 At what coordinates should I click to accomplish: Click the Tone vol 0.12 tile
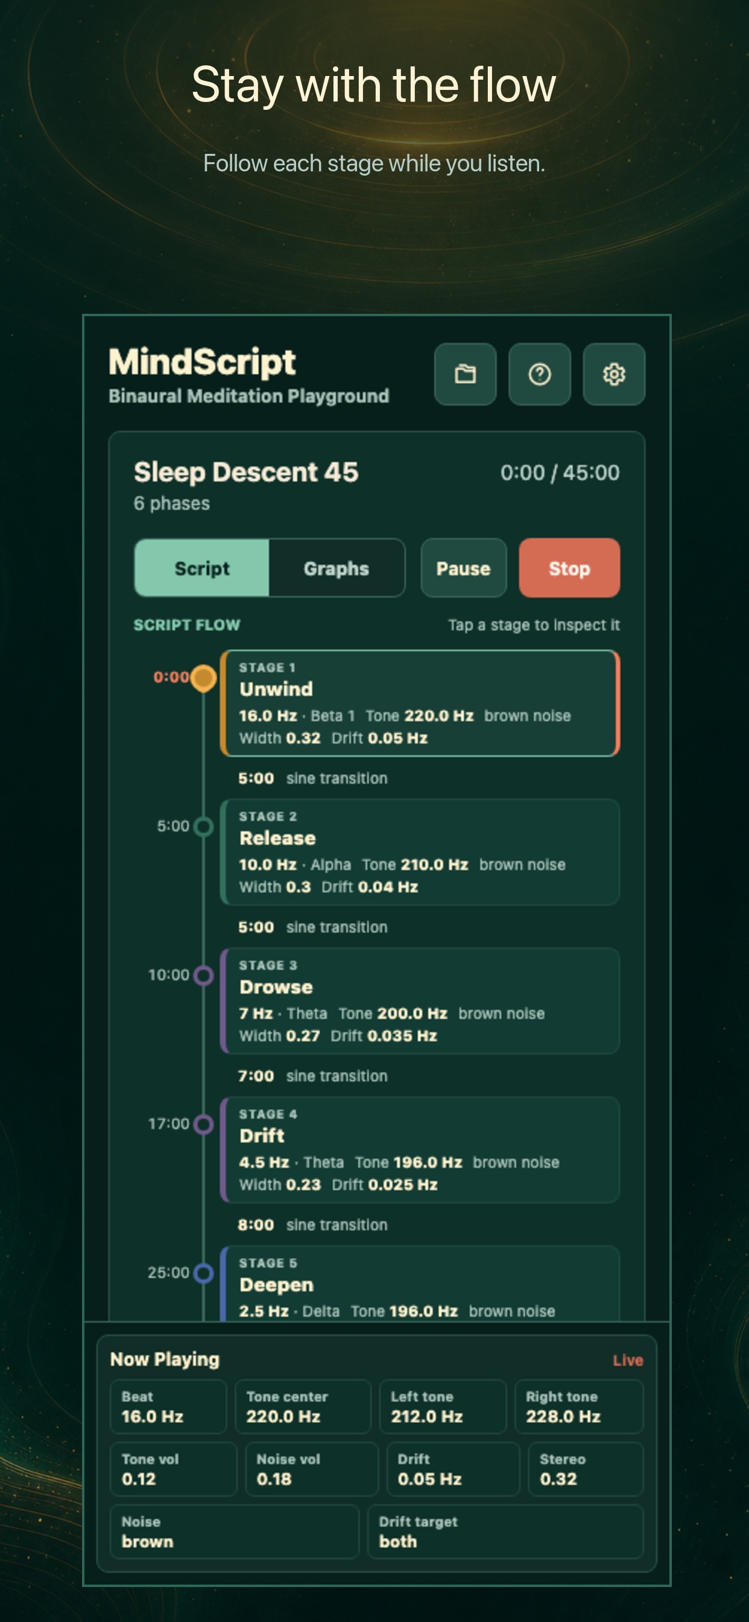174,1469
